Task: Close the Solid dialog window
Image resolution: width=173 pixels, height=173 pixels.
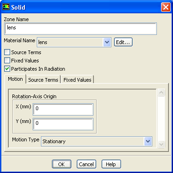Action: click(166, 7)
